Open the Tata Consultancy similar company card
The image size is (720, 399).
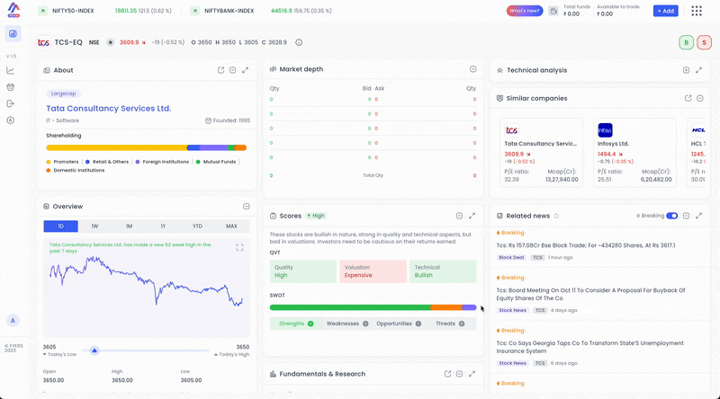(542, 153)
